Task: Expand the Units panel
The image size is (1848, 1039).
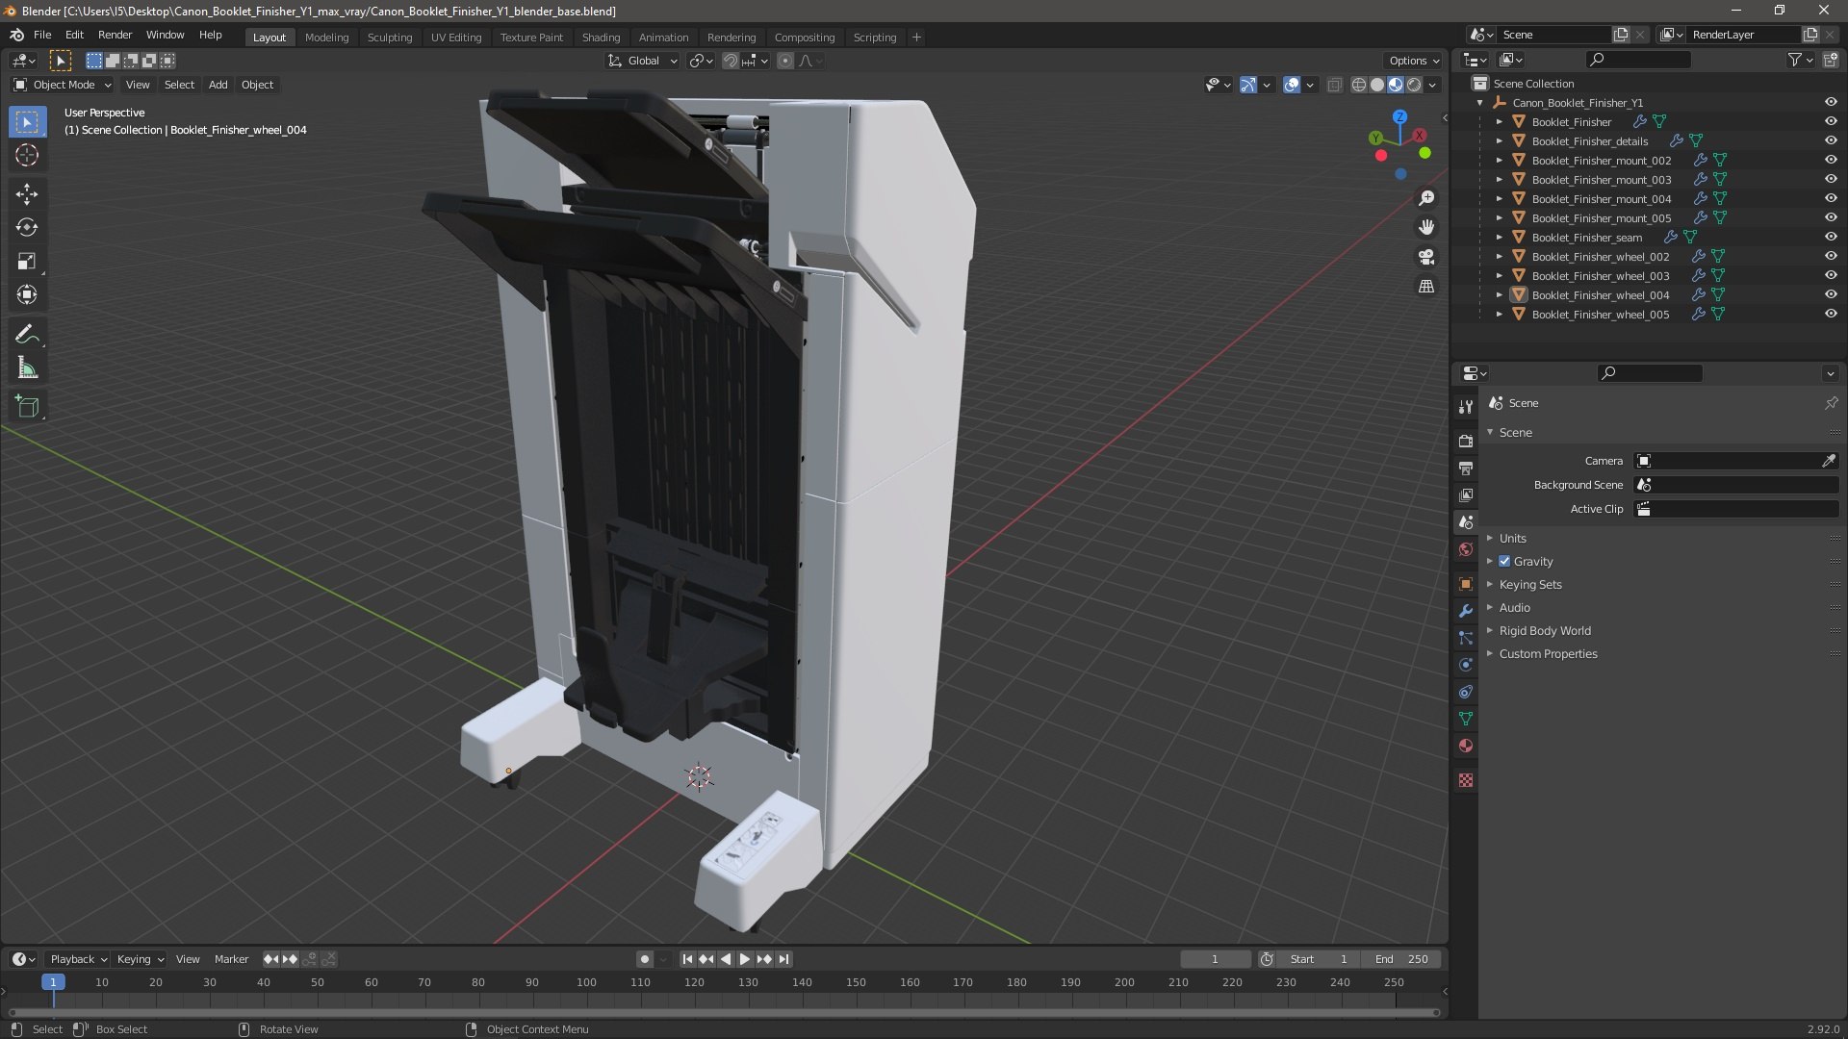Action: [x=1512, y=538]
